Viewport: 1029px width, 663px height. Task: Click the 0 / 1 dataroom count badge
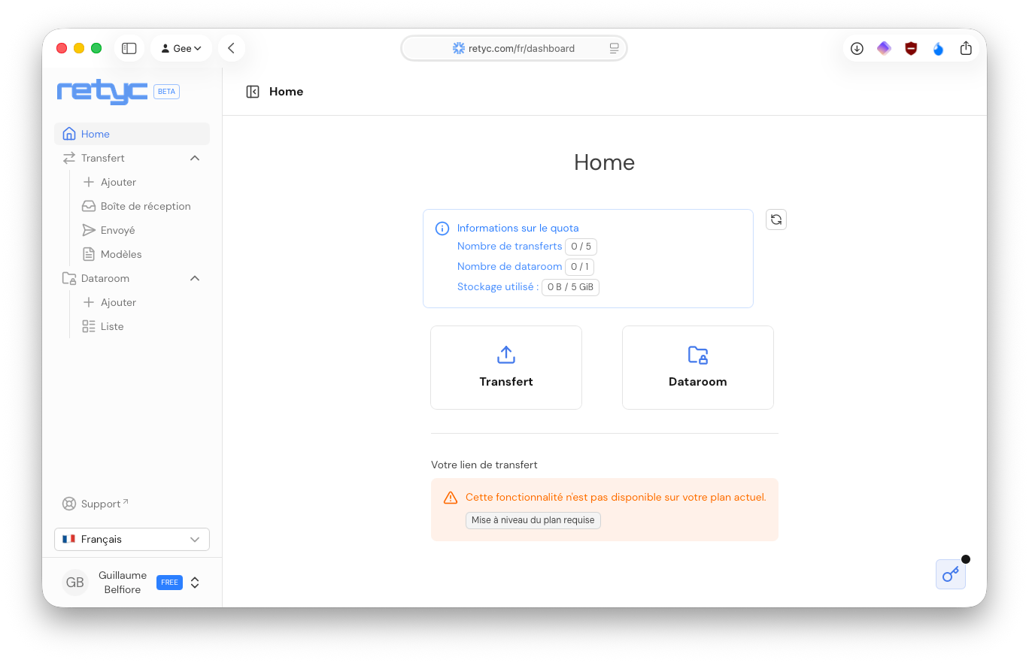click(581, 267)
